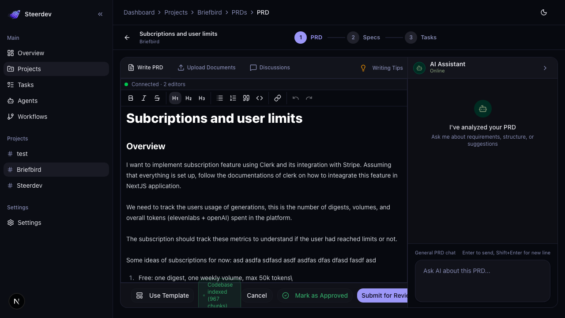Apply italic formatting
565x318 pixels.
tap(144, 98)
